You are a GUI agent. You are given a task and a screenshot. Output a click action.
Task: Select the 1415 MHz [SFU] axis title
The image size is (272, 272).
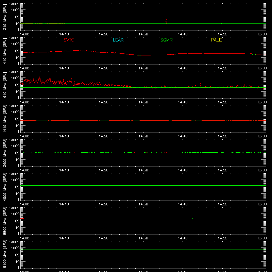pyautogui.click(x=5, y=119)
